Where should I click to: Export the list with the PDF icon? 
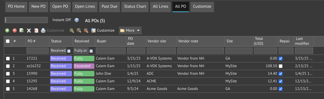click(36, 30)
